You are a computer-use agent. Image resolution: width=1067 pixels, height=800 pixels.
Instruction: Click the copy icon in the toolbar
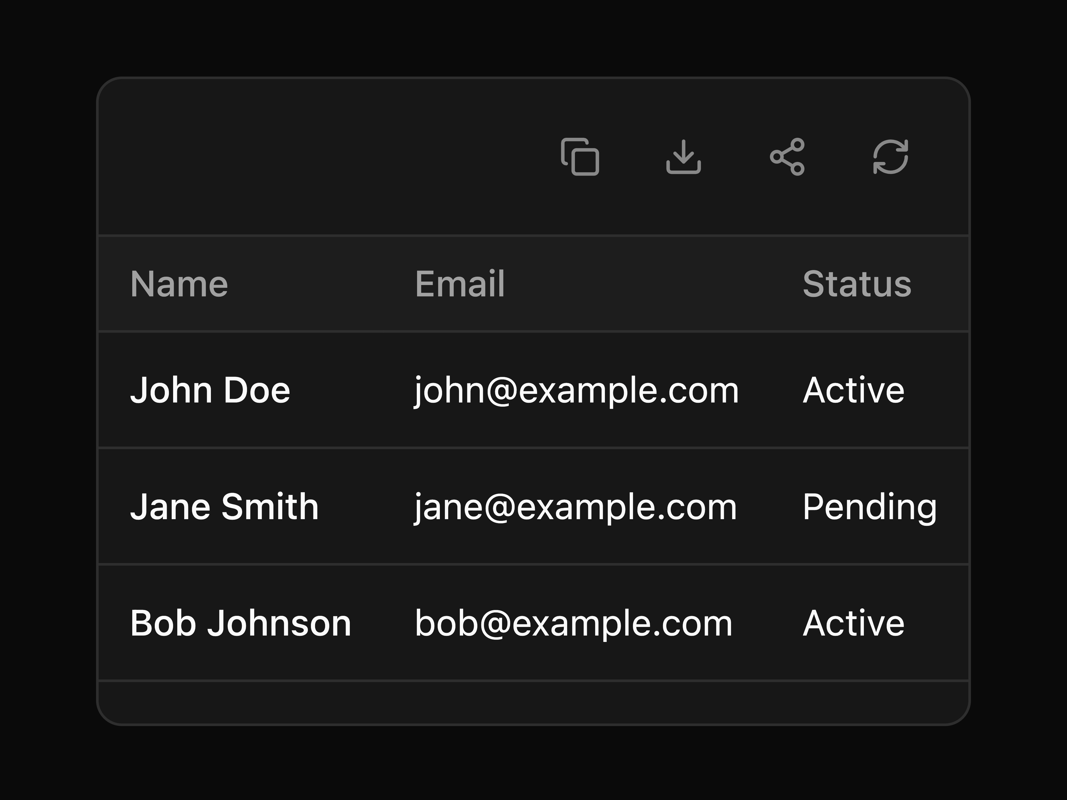pyautogui.click(x=580, y=157)
